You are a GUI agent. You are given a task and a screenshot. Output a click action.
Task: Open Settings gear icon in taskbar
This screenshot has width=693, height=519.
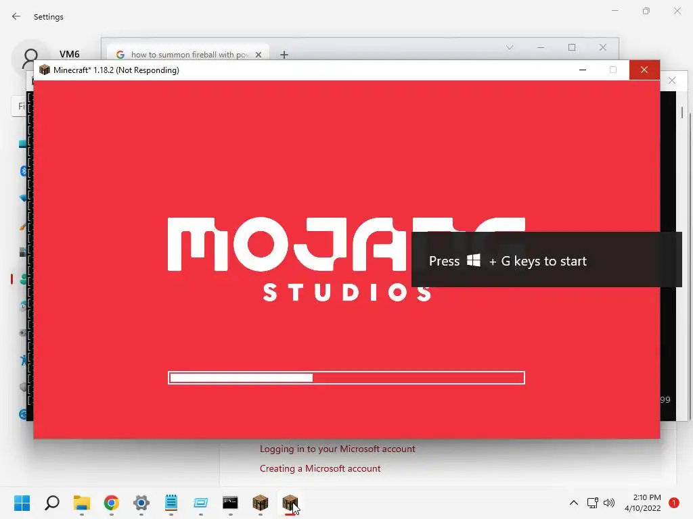pos(141,503)
